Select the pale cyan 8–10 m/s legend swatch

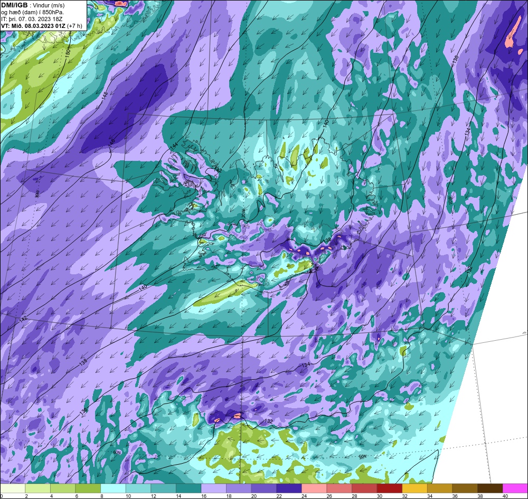[x=113, y=488]
